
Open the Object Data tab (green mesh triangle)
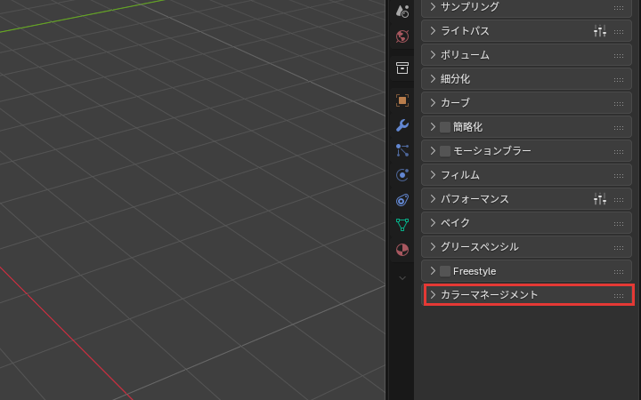(x=402, y=225)
